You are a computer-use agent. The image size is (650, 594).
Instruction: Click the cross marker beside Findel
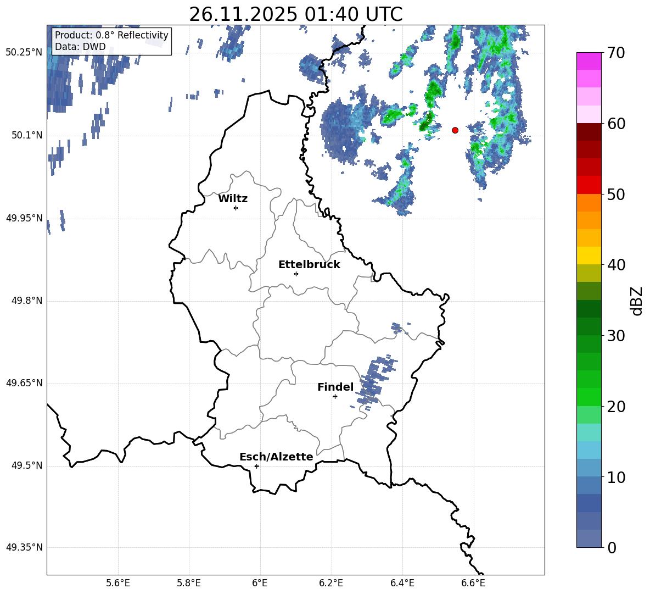tap(335, 397)
